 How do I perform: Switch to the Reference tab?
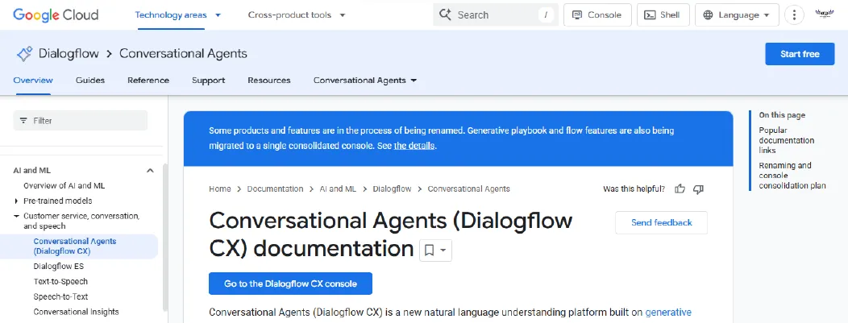pyautogui.click(x=148, y=80)
